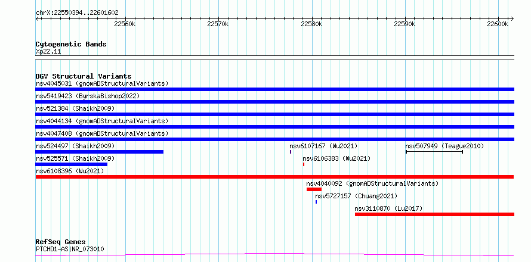Click the RefSeq Genes track heading
This screenshot has width=531, height=262.
pyautogui.click(x=60, y=242)
